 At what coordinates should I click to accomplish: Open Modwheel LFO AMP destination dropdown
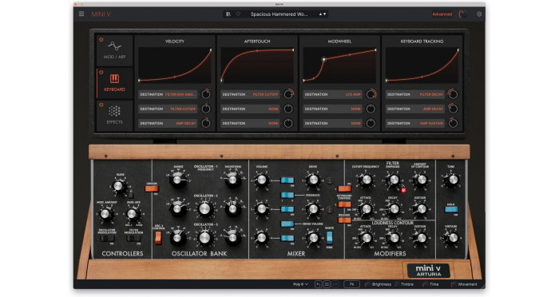pos(333,94)
